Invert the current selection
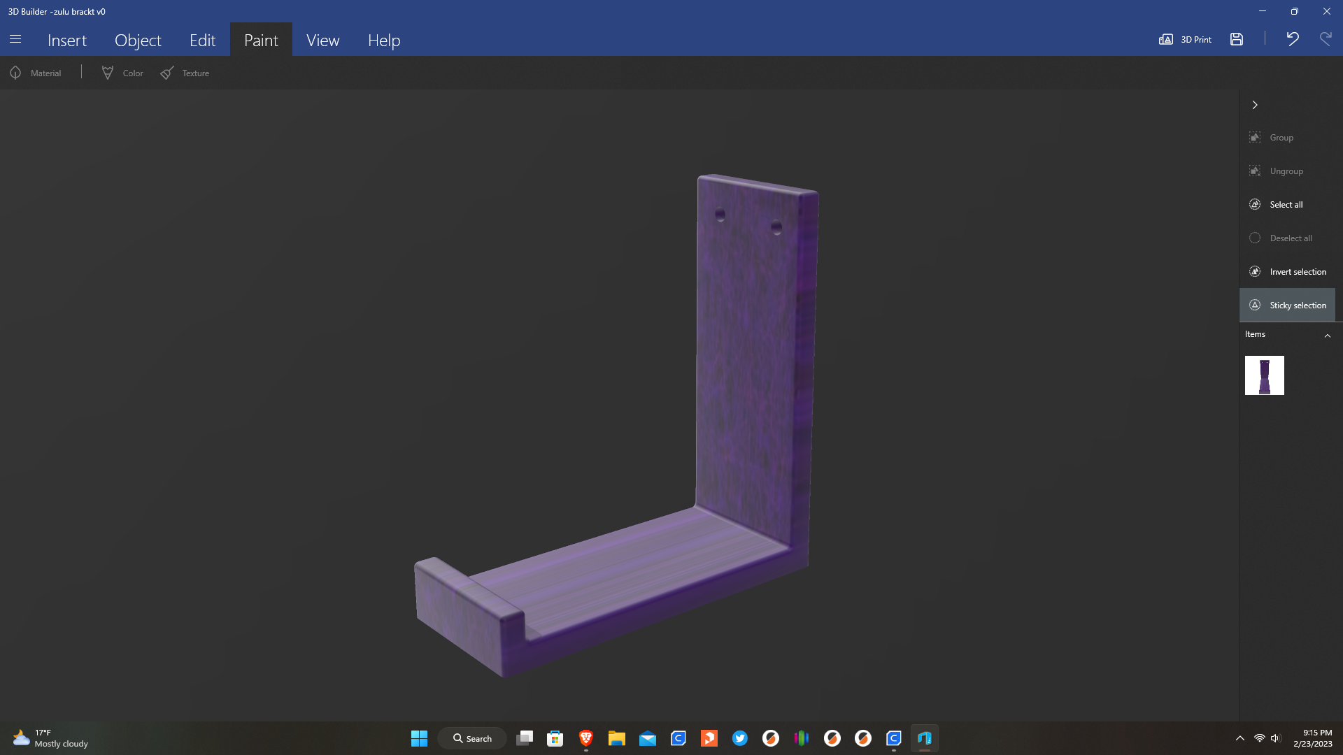 (1287, 272)
